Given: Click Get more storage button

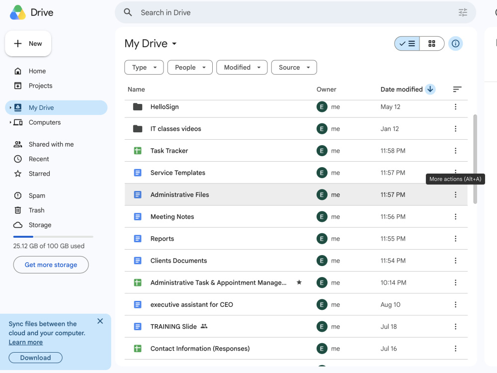Looking at the screenshot, I should click(51, 265).
